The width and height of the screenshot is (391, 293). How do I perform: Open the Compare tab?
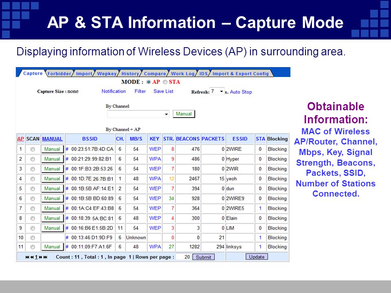[x=155, y=74]
